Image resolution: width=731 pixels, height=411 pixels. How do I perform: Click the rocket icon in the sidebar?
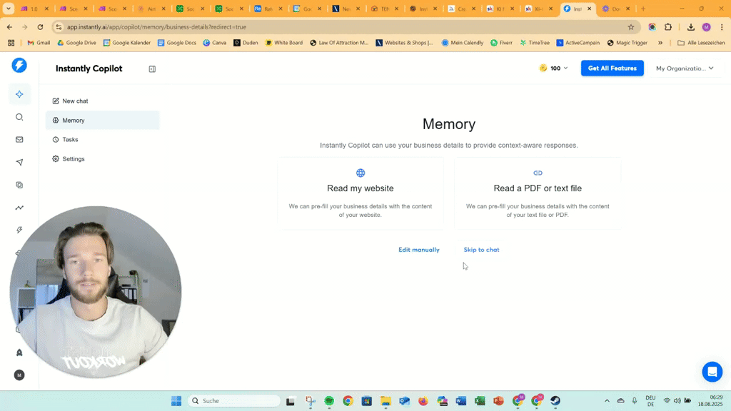pyautogui.click(x=19, y=352)
